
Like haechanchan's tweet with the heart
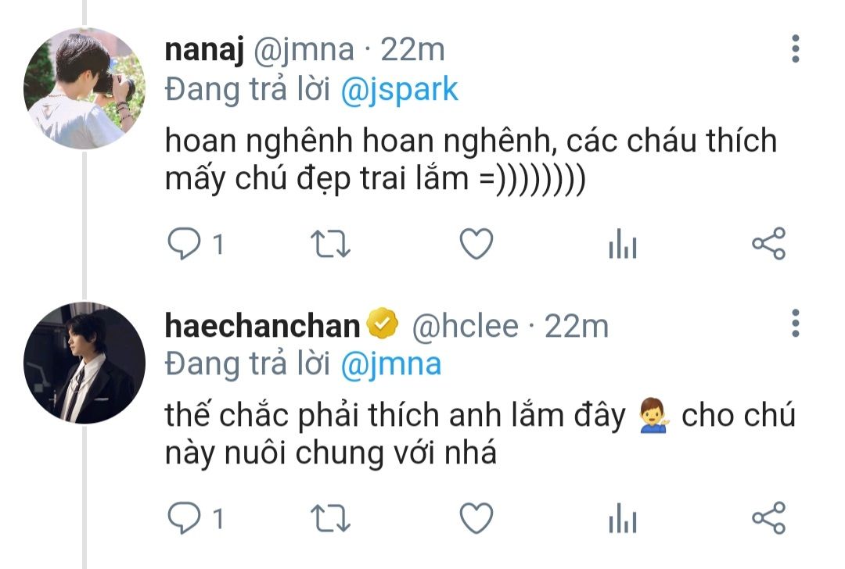point(475,518)
